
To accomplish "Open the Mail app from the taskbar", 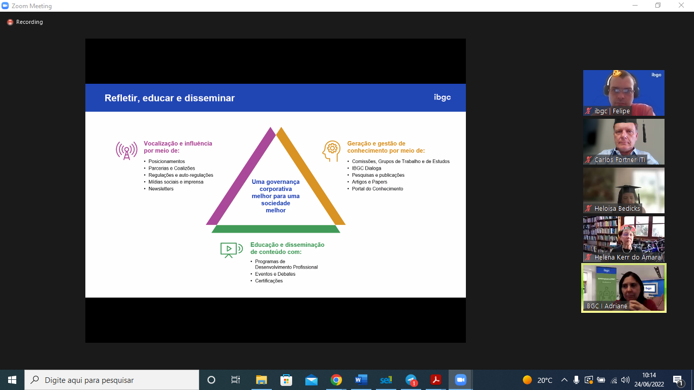I will [x=311, y=379].
